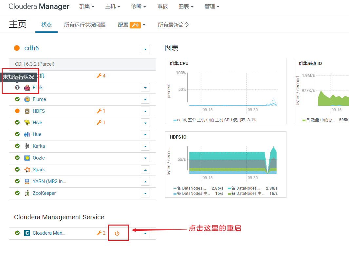The image size is (349, 253).
Task: Open the Flume service link
Action: point(39,99)
